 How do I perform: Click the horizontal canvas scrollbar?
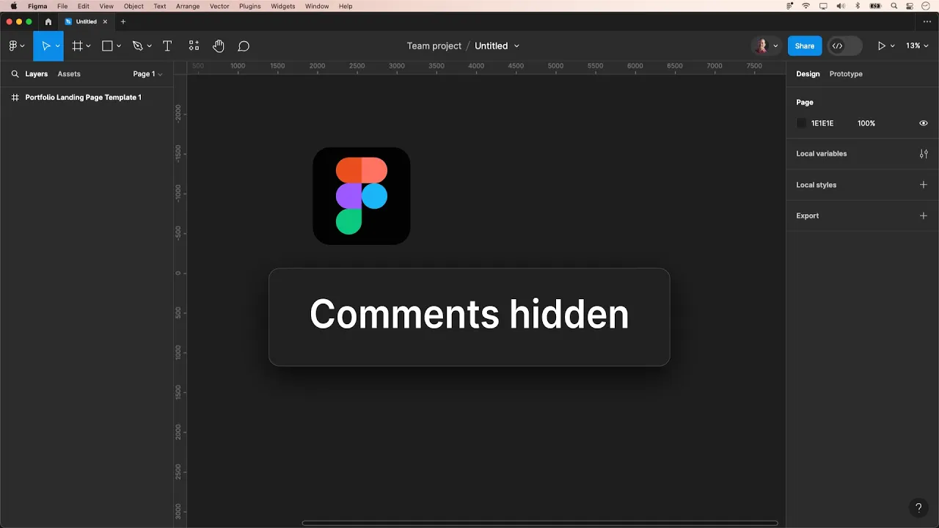(540, 523)
